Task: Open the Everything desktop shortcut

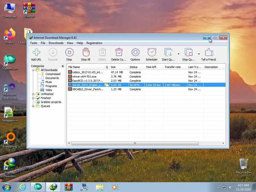Action: click(x=10, y=140)
